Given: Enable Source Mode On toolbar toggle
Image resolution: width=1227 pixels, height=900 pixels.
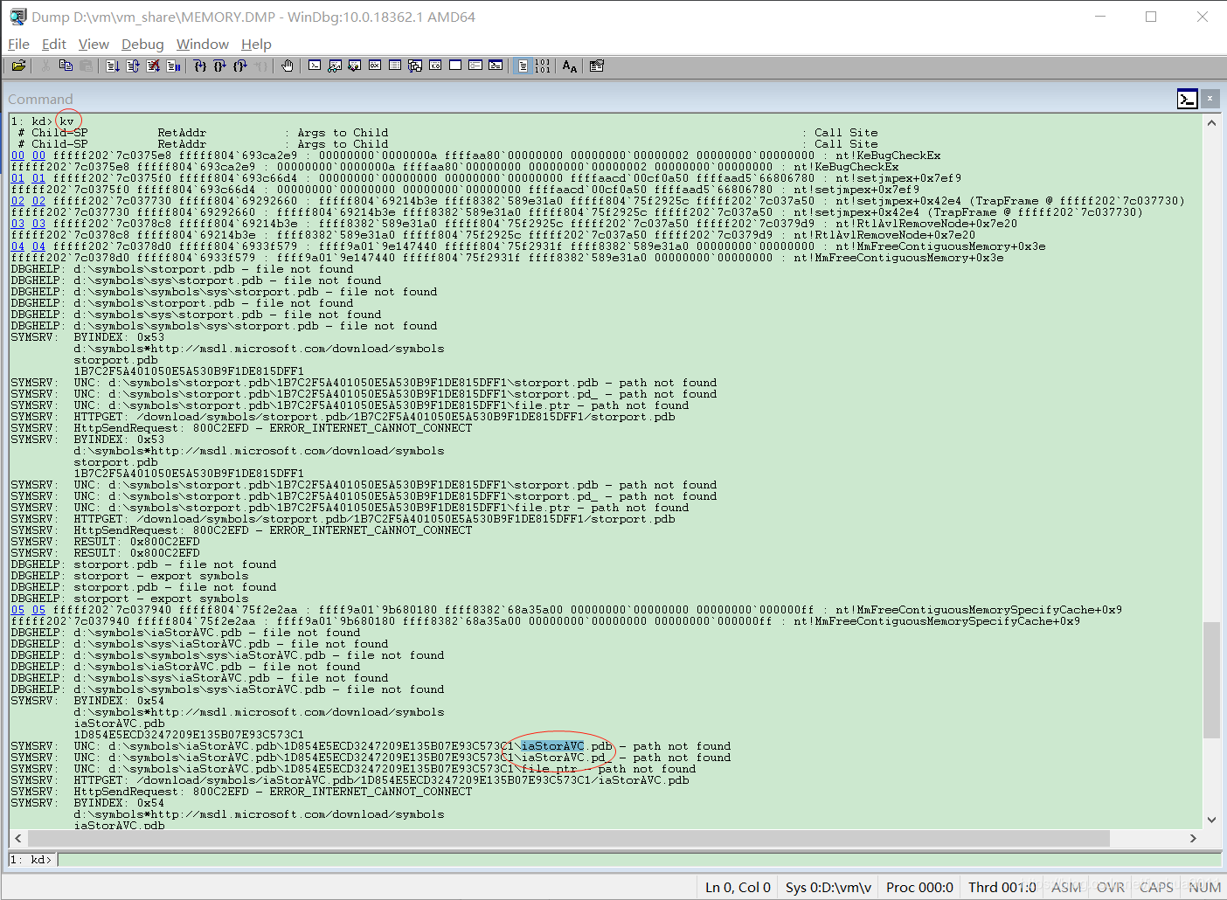Looking at the screenshot, I should (523, 66).
